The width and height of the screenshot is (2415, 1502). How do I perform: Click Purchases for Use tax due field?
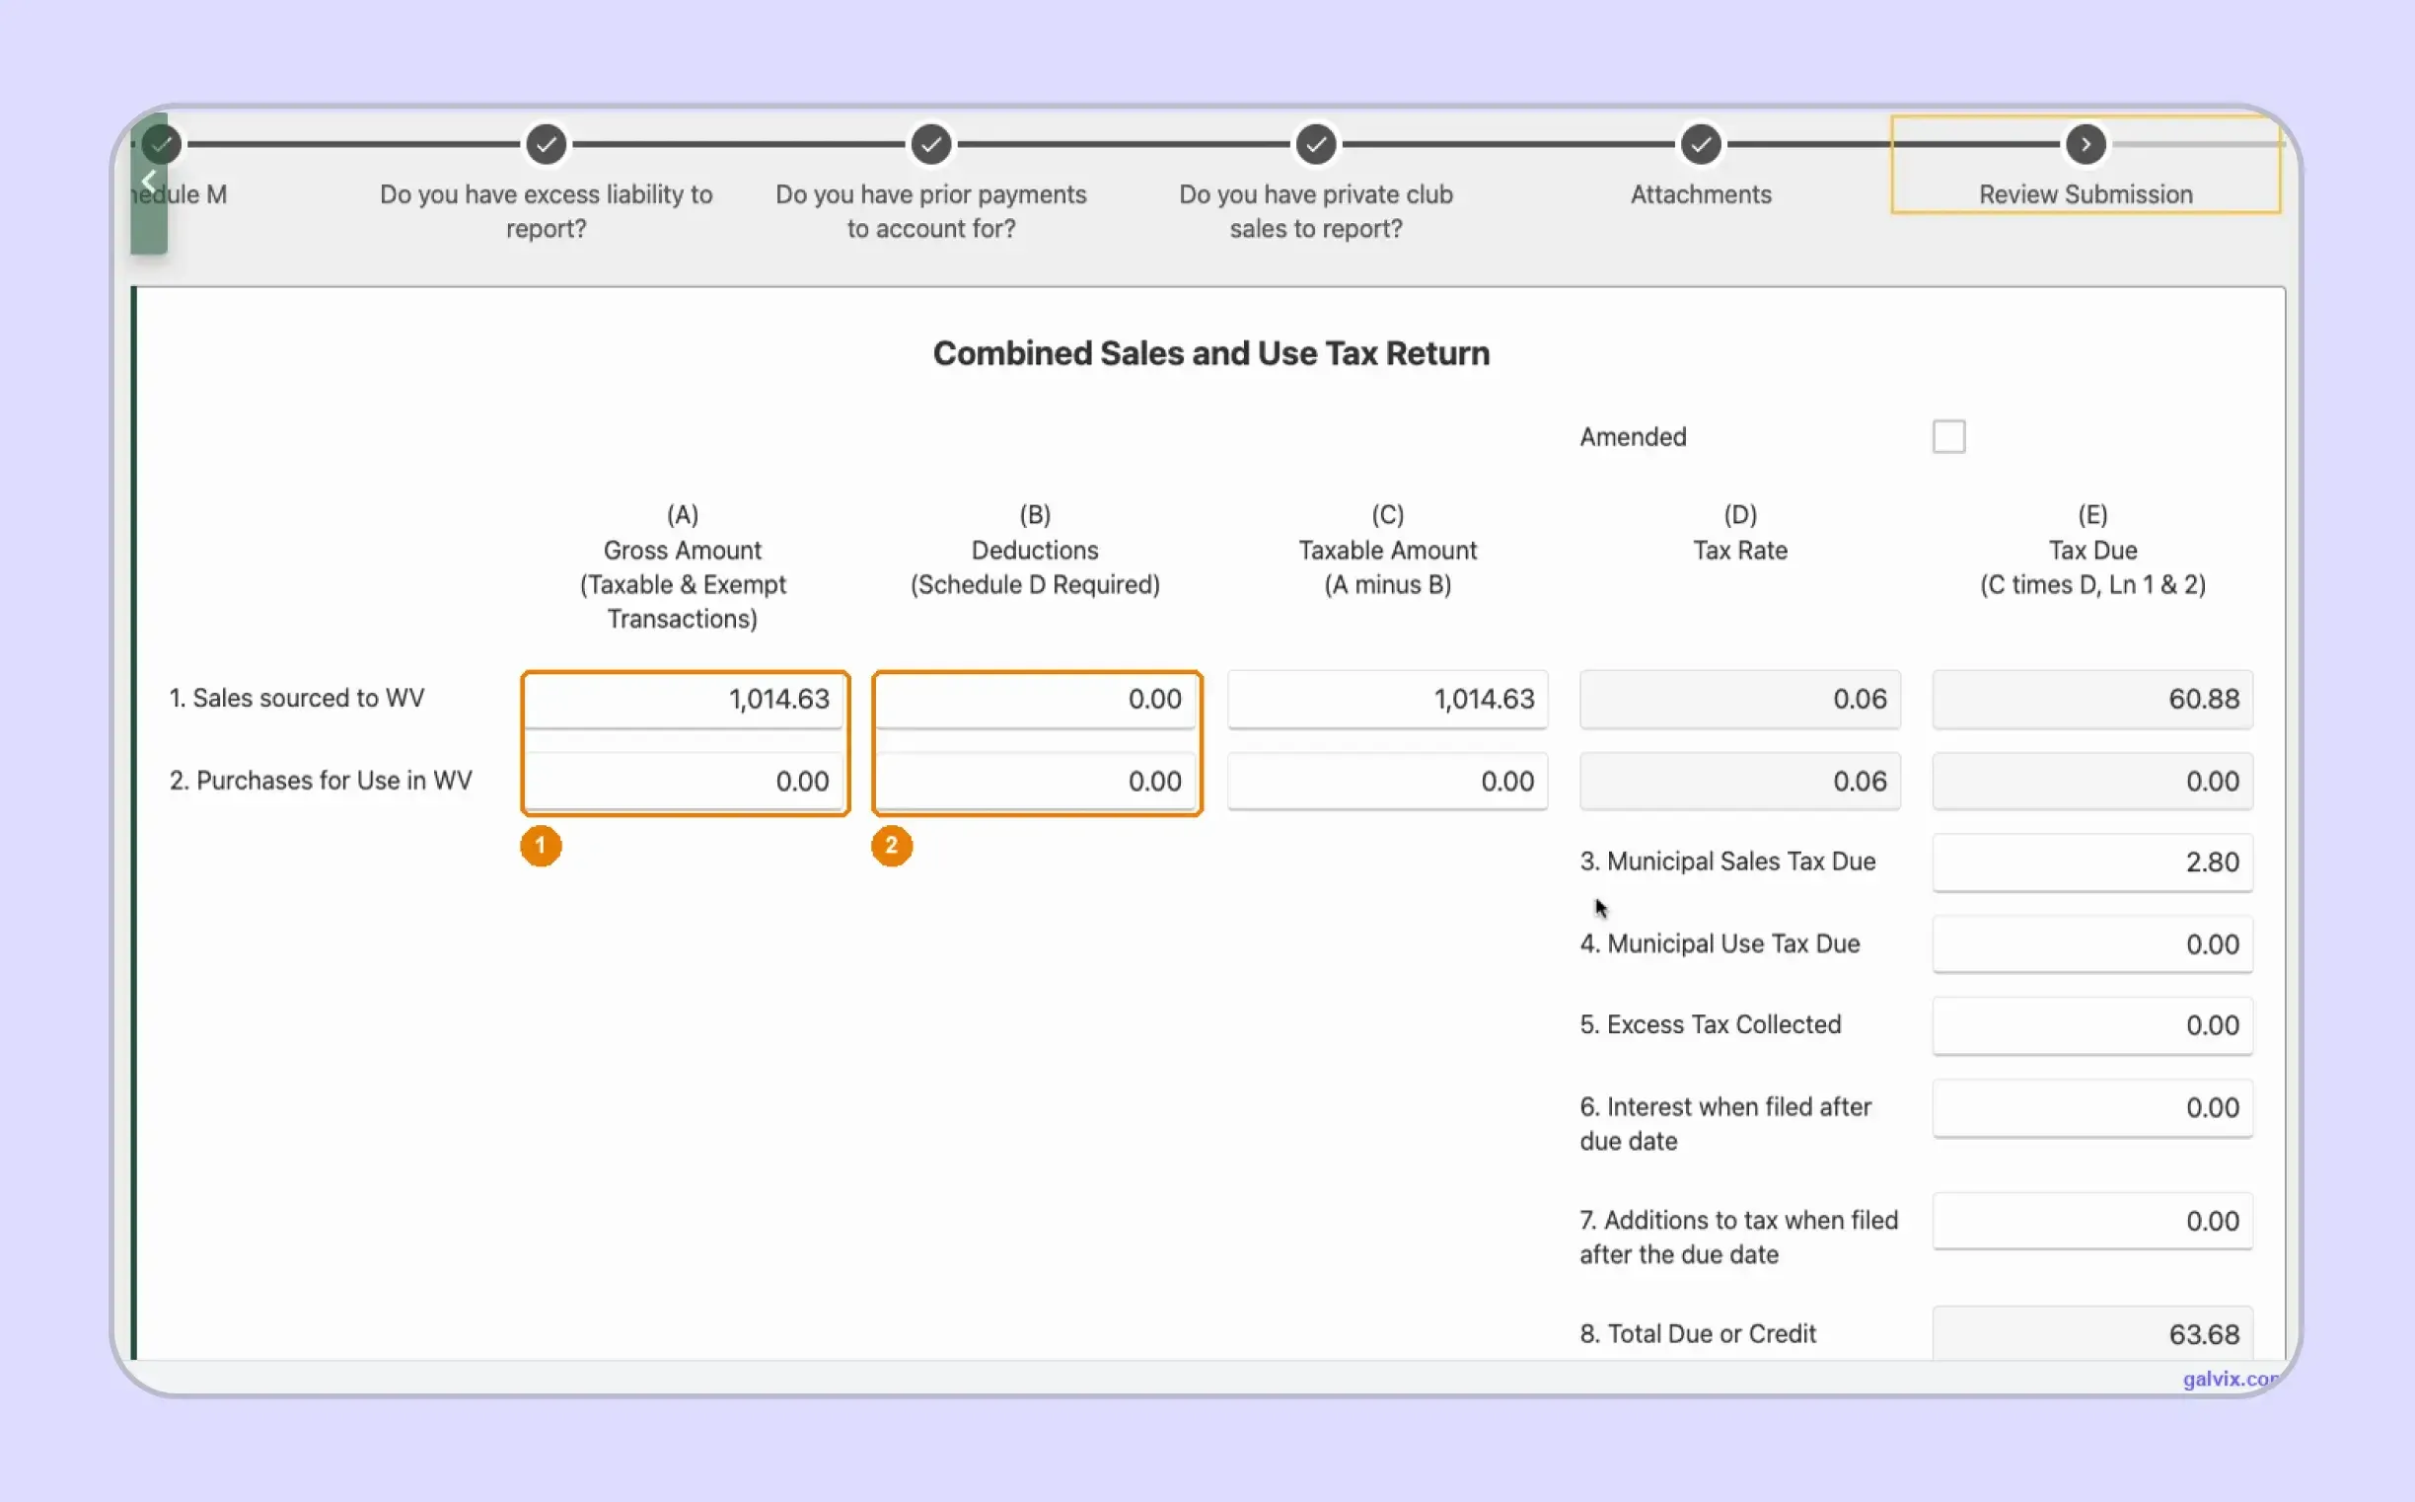click(2092, 782)
